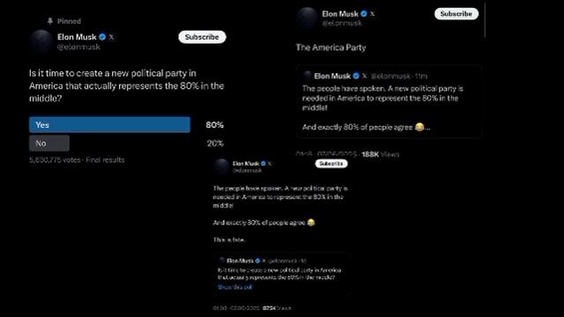Image resolution: width=564 pixels, height=317 pixels.
Task: Select the No poll result bar
Action: tap(49, 143)
